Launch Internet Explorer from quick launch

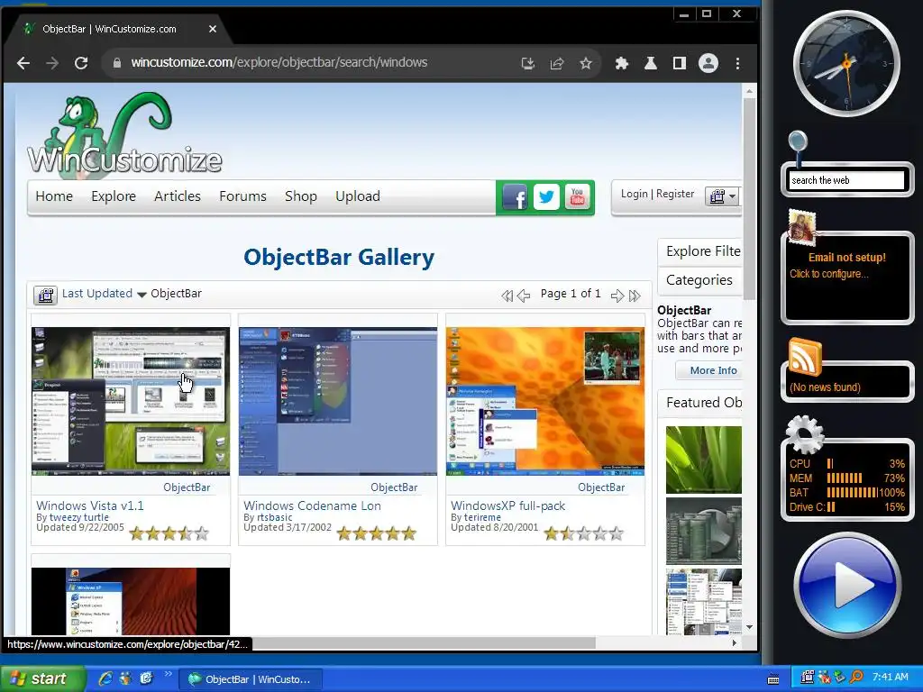106,678
